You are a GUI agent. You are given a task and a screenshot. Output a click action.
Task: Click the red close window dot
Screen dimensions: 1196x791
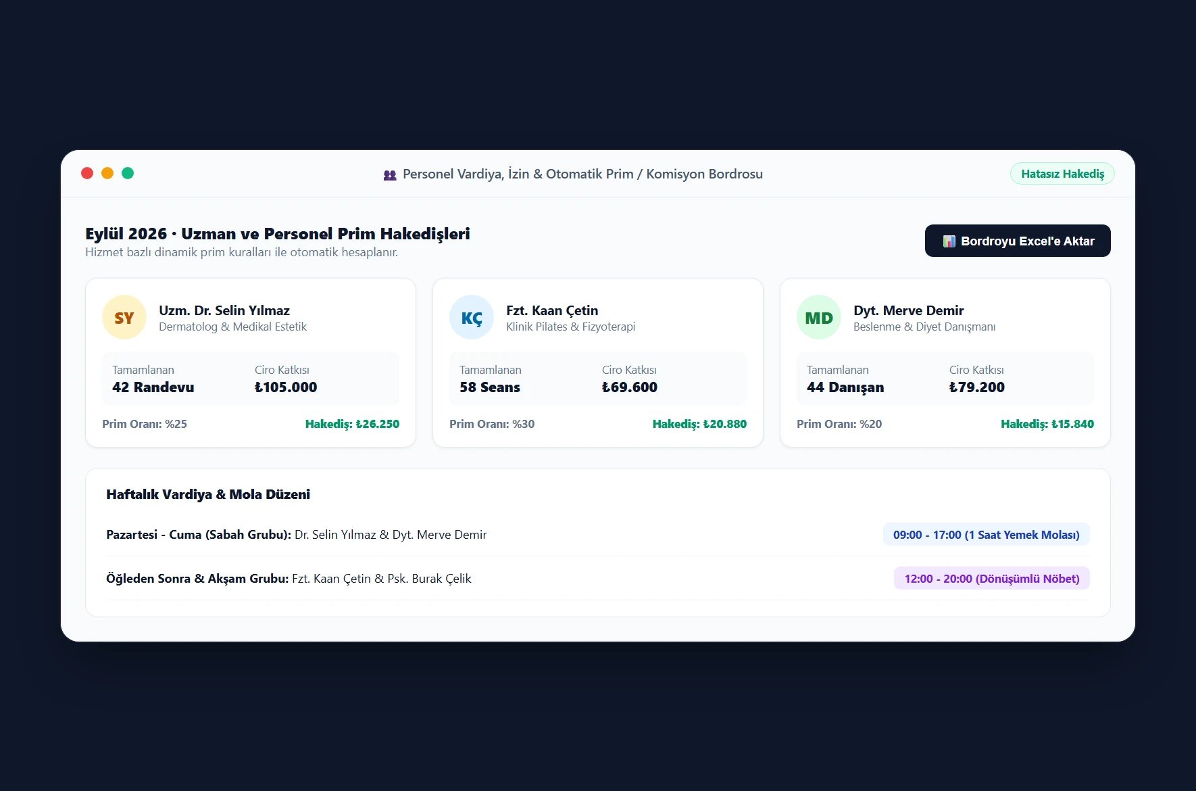87,173
